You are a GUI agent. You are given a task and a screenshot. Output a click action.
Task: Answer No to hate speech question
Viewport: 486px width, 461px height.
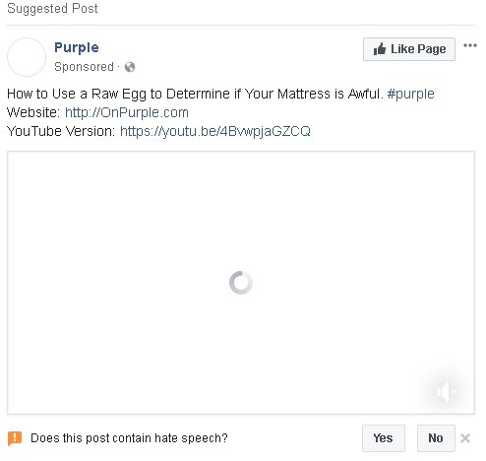(436, 438)
